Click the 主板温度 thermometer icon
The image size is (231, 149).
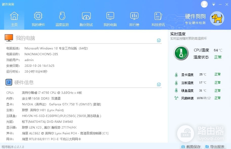pyautogui.click(x=176, y=83)
